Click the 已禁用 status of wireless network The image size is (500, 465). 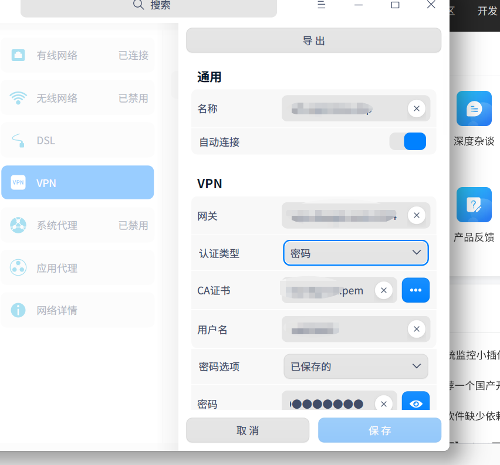pos(133,98)
